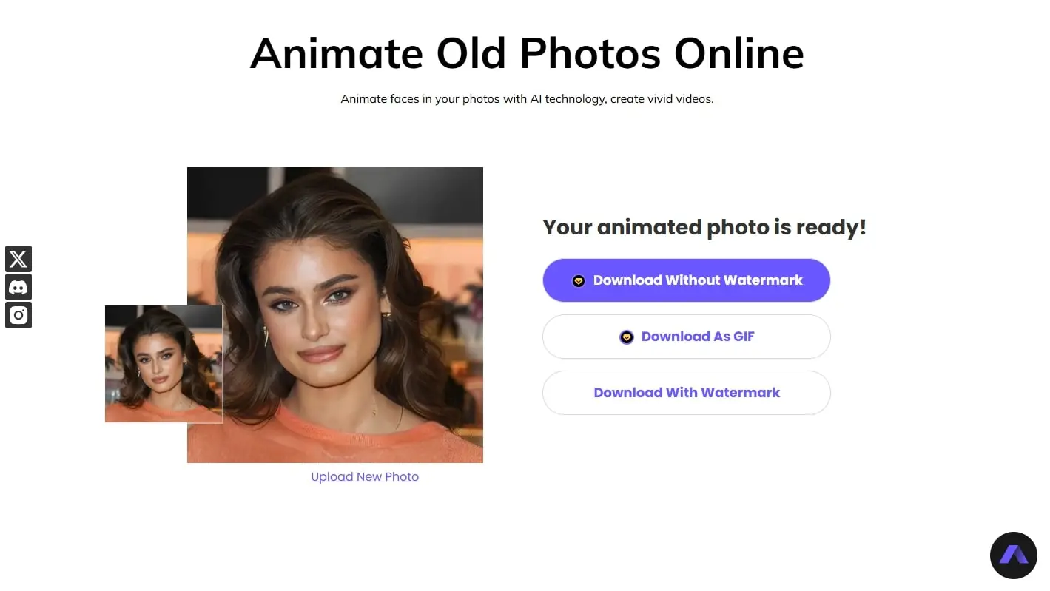Click premium badge icon beside Download Without Watermark
Viewport: 1050px width, 591px height.
click(x=579, y=281)
